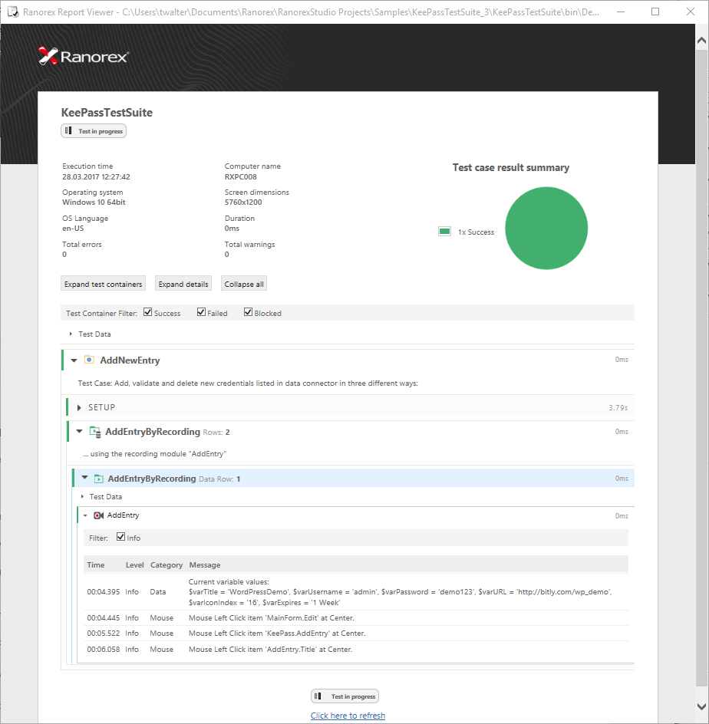Click the scrollbar down arrow
The width and height of the screenshot is (709, 724).
pos(701,706)
